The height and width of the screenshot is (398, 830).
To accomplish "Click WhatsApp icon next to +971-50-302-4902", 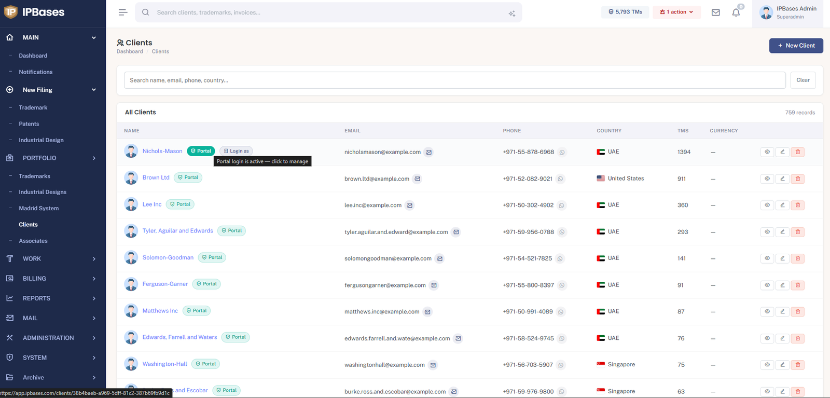I will pyautogui.click(x=561, y=205).
